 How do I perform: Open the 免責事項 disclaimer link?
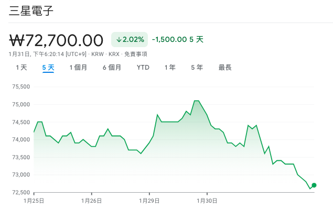coord(136,54)
